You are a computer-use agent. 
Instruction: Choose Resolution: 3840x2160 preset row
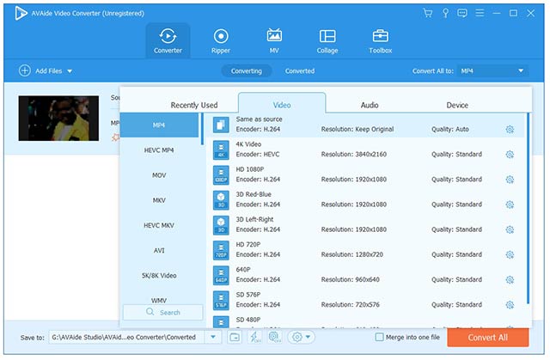click(x=364, y=149)
